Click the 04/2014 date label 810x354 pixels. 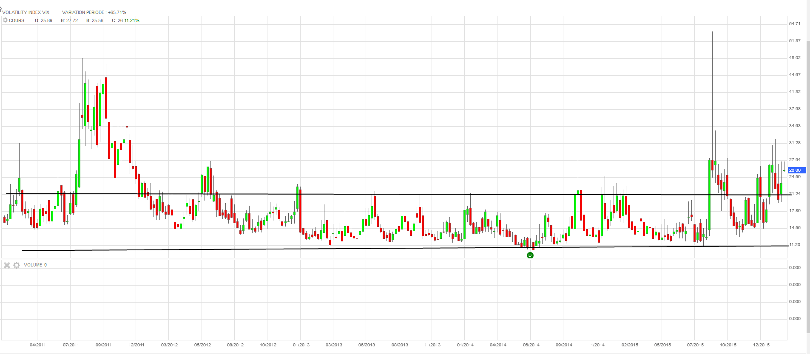(x=498, y=345)
